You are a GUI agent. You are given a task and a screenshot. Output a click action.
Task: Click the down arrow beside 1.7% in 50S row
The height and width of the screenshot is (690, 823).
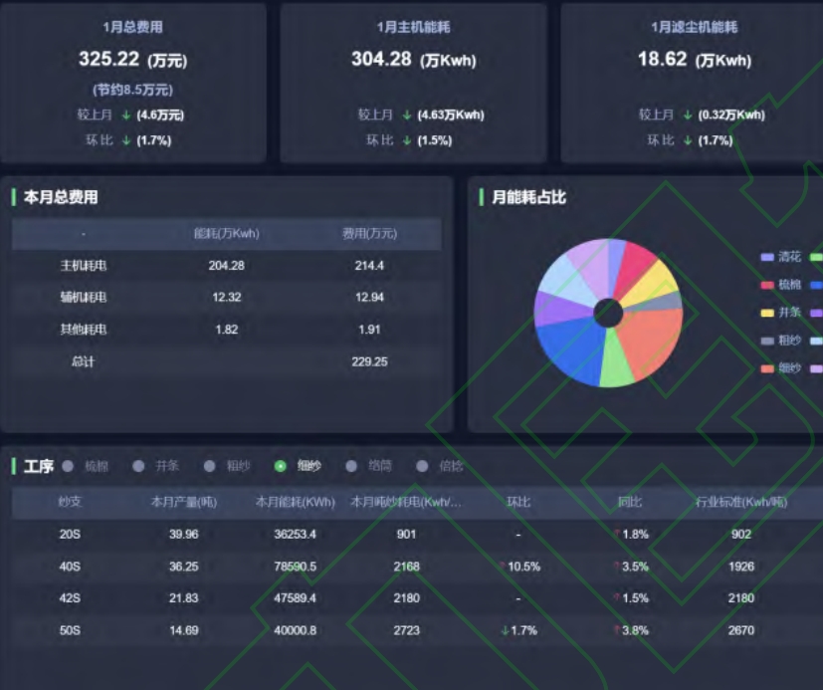(x=506, y=630)
